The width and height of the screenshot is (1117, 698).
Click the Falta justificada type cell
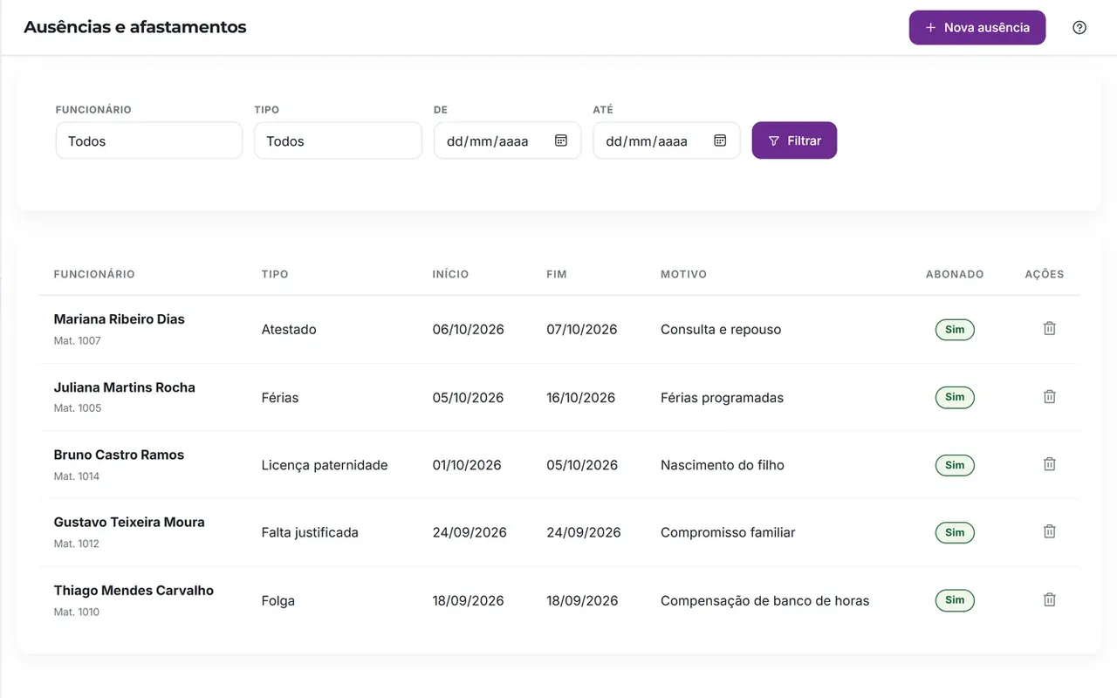(x=310, y=532)
